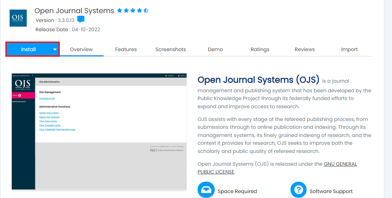Switch to the Overview tab

pos(81,49)
